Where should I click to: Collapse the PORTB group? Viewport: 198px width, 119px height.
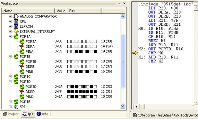[10, 57]
